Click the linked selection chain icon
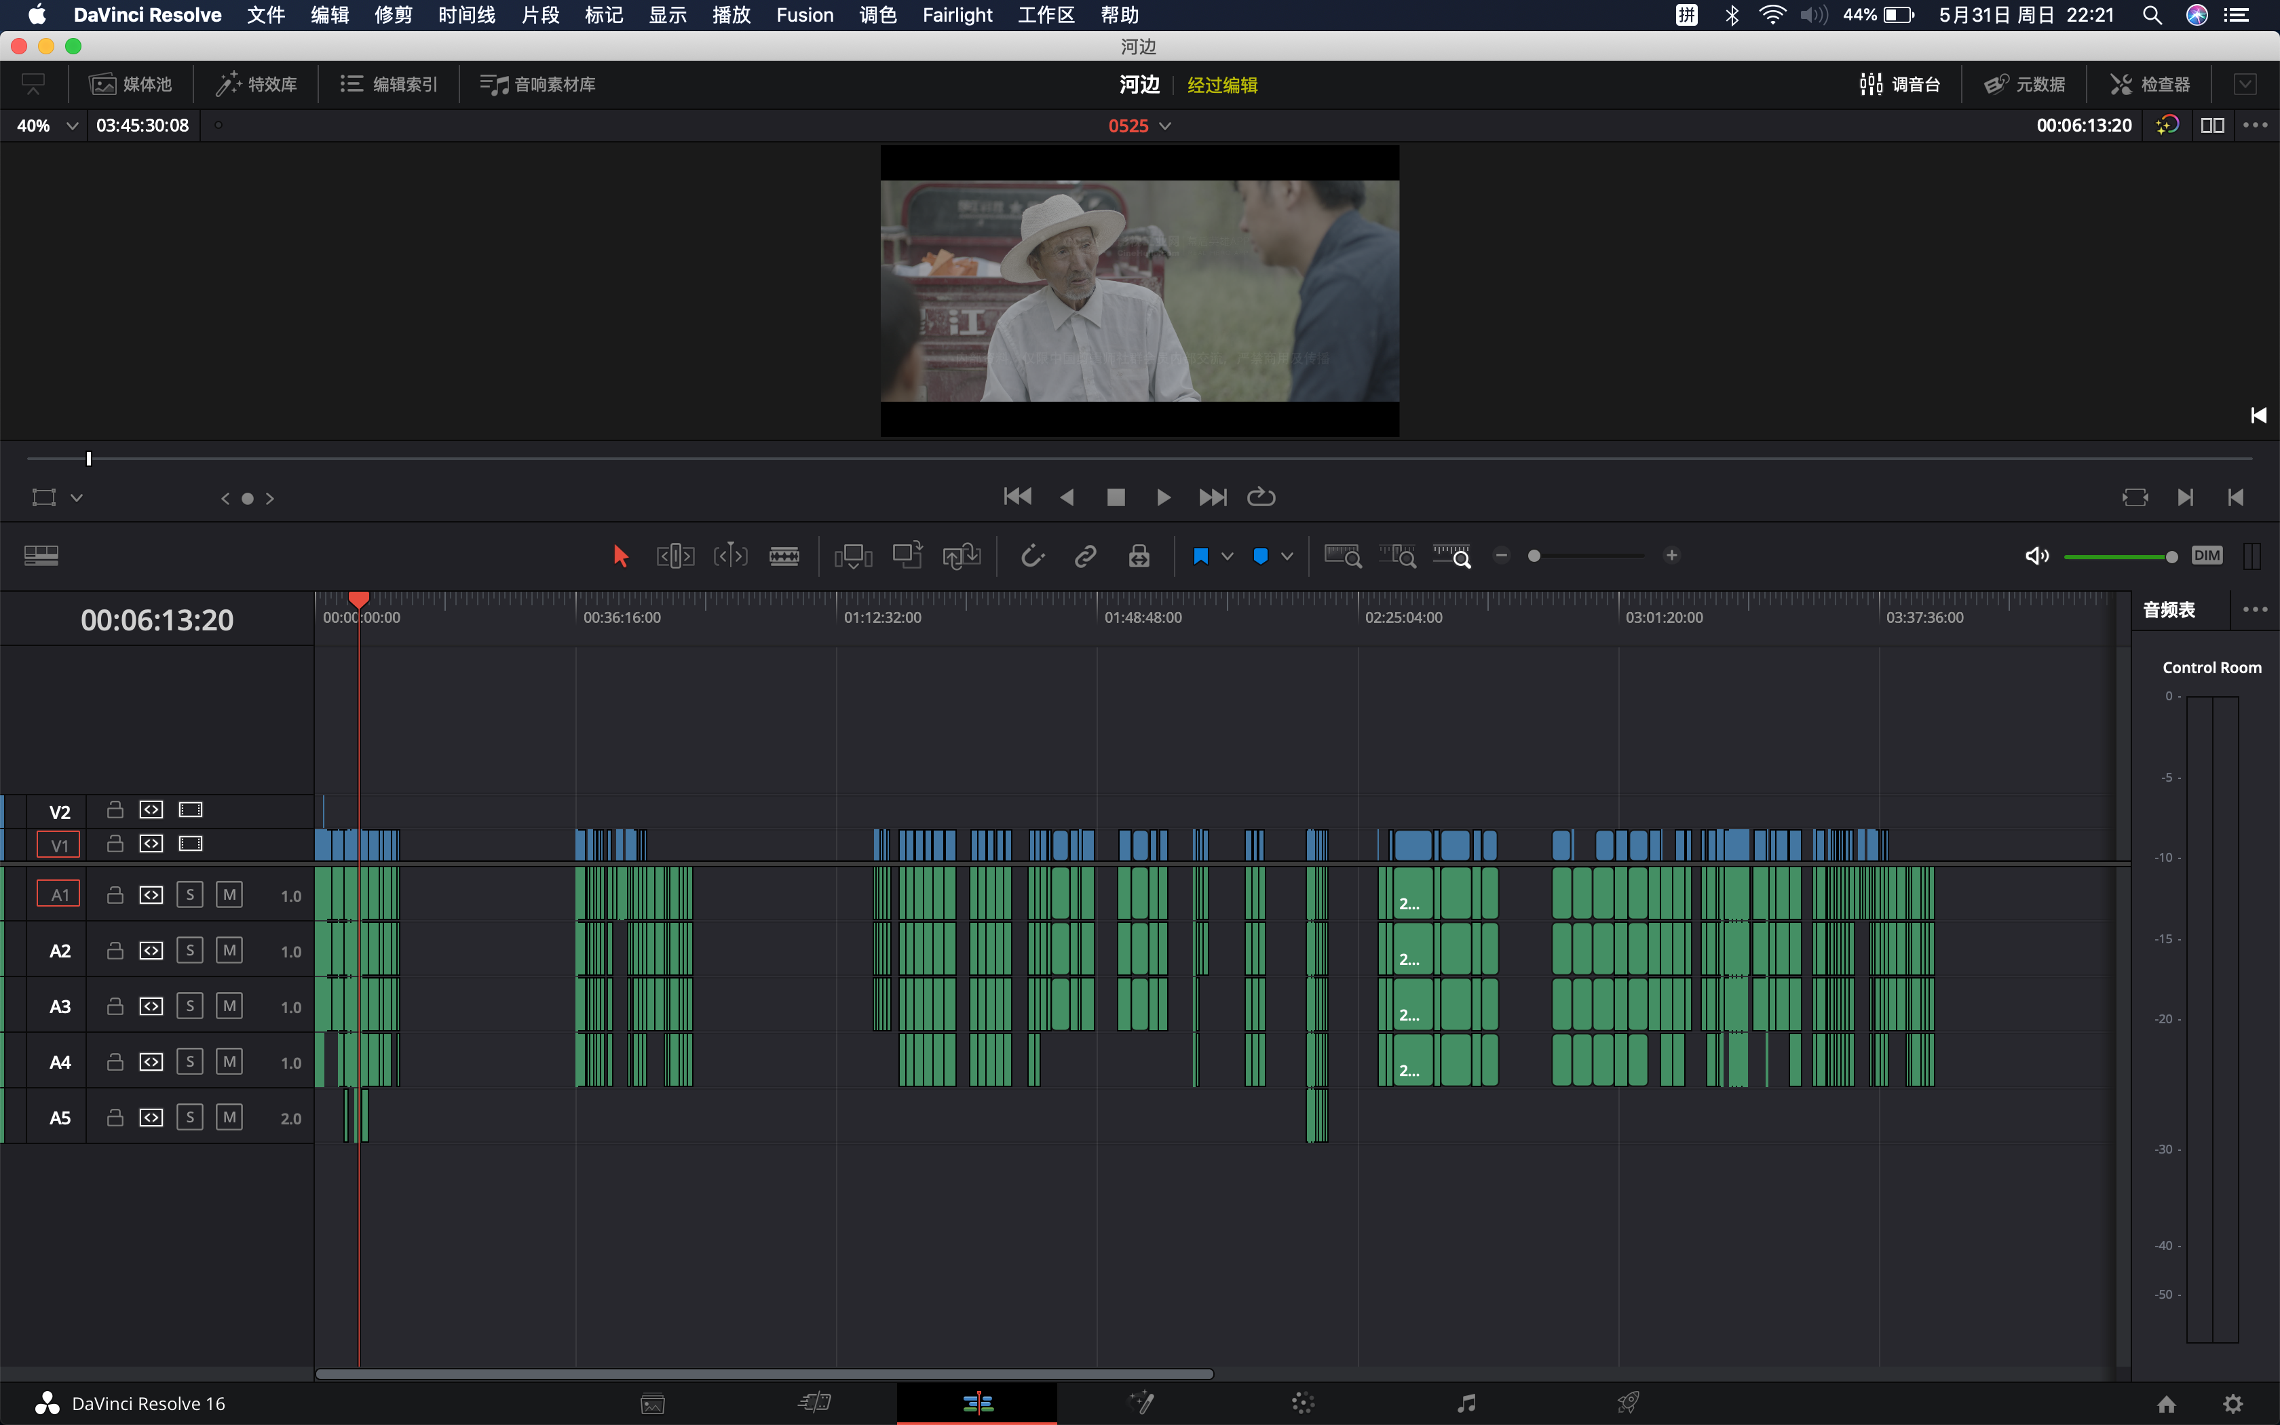This screenshot has height=1425, width=2280. pyautogui.click(x=1085, y=556)
